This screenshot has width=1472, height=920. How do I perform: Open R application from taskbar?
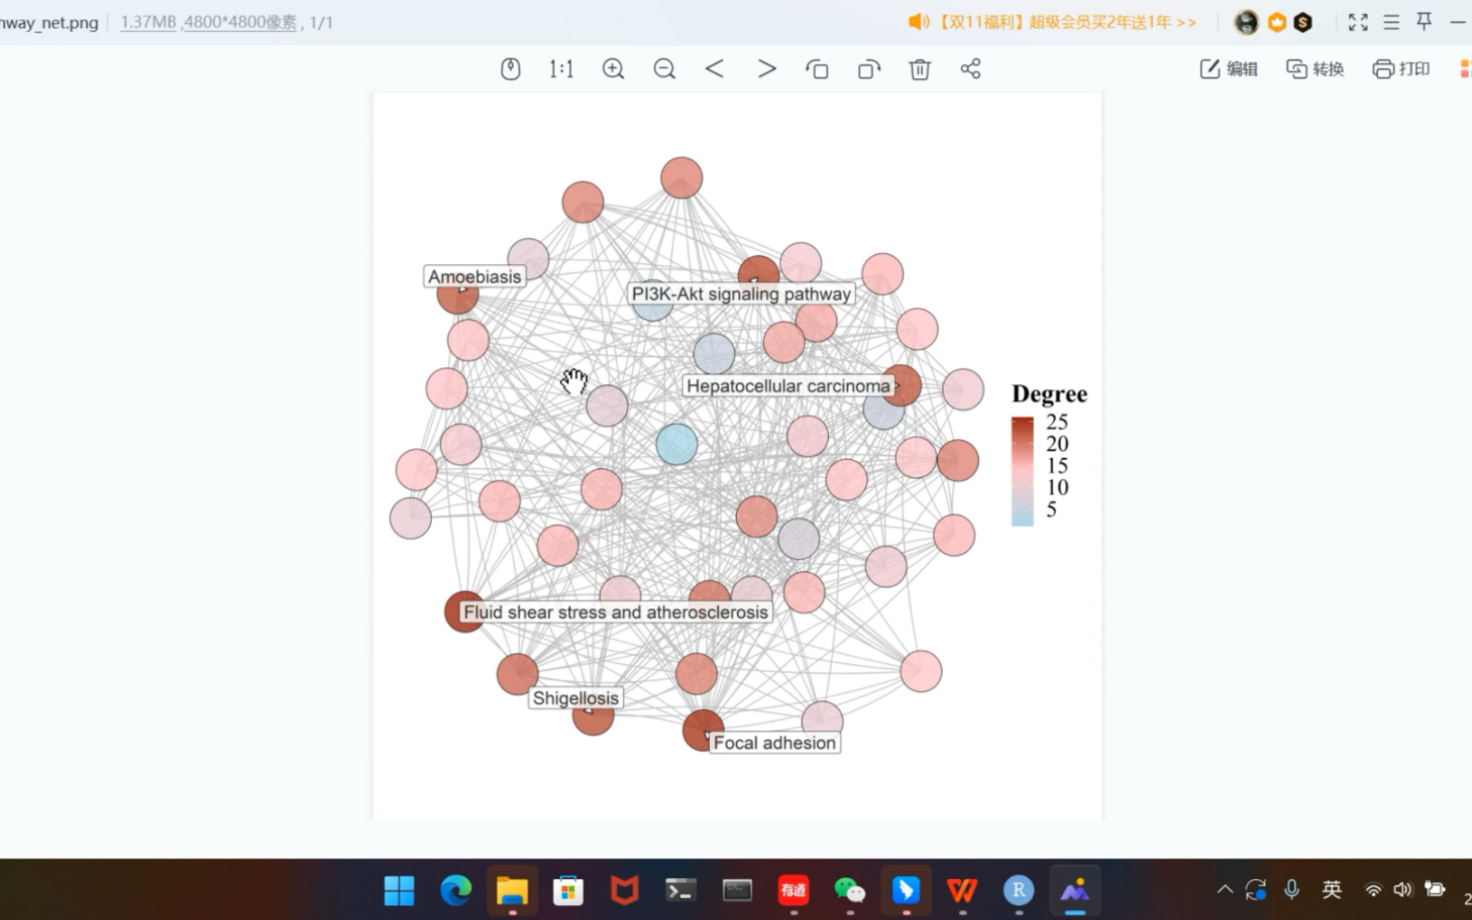1019,890
